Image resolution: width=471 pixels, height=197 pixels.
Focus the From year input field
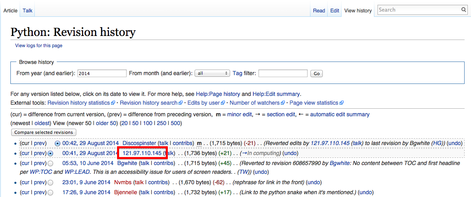[102, 74]
